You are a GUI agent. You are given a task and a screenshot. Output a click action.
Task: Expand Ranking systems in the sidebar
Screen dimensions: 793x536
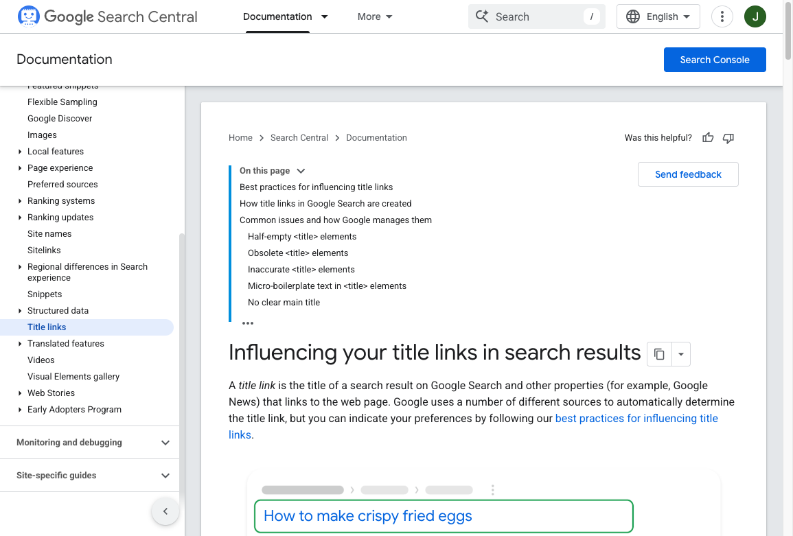(x=20, y=201)
